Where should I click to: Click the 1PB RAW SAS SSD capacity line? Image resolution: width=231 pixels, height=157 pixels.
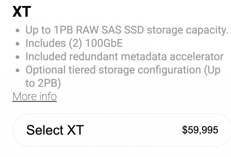click(x=126, y=30)
